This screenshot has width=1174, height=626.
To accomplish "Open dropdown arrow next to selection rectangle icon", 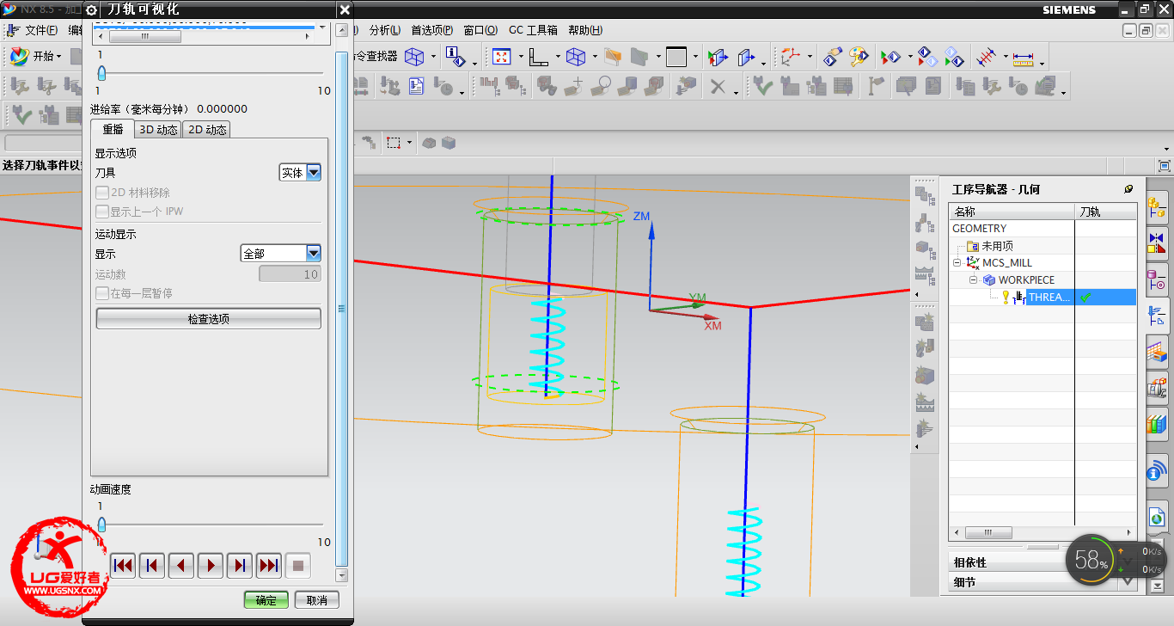I will pos(409,143).
